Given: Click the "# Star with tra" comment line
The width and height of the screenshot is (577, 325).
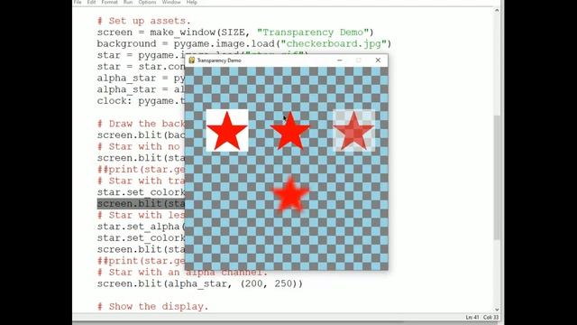Looking at the screenshot, I should pos(141,181).
